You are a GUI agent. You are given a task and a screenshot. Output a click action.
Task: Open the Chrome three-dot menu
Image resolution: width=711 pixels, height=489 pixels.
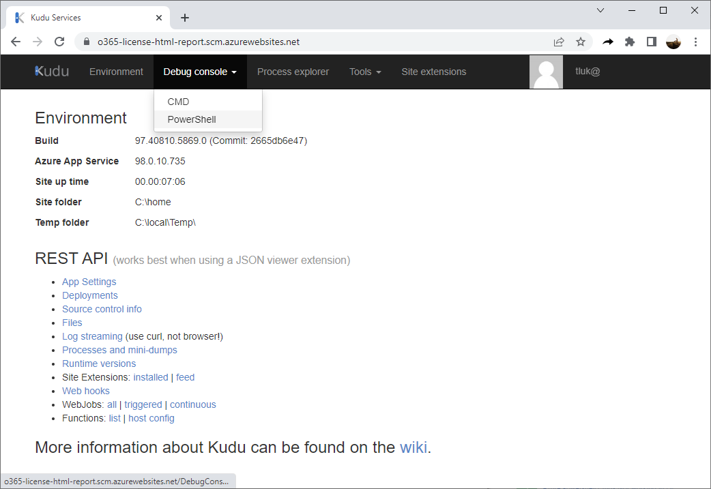point(695,42)
